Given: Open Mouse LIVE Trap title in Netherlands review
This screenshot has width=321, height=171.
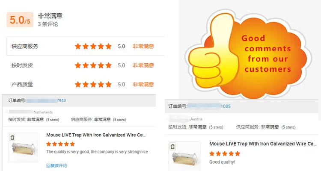Looking at the screenshot, I should (96, 135).
